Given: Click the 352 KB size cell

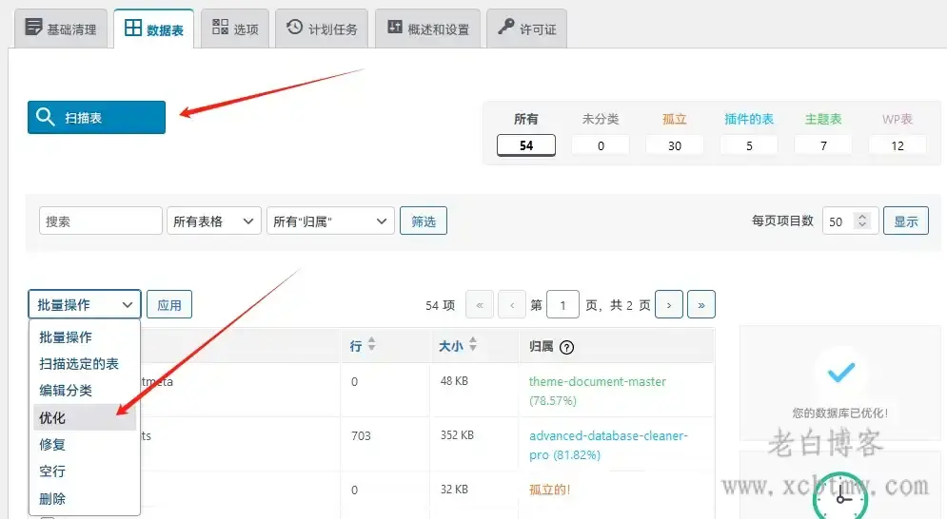Looking at the screenshot, I should tap(457, 435).
